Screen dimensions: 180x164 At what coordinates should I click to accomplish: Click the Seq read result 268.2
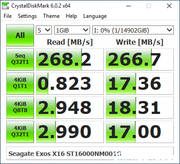(x=70, y=59)
